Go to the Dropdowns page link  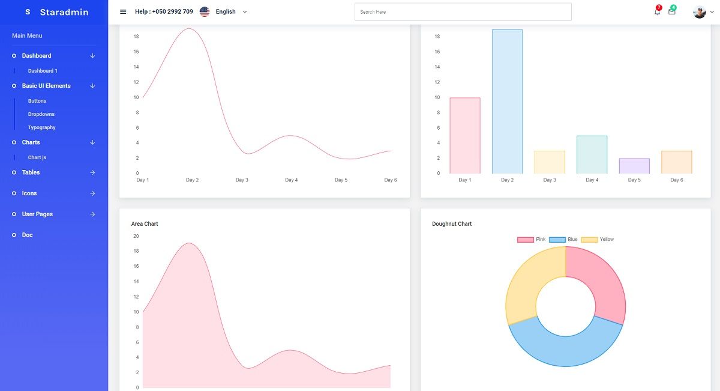(x=41, y=114)
